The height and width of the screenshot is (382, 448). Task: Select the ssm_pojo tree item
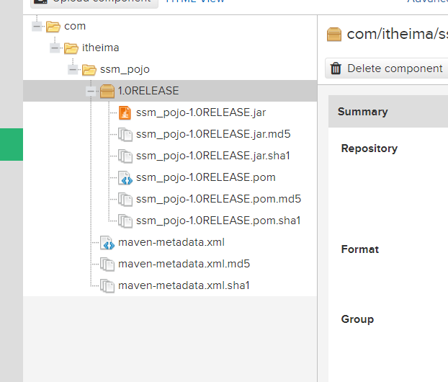click(x=125, y=69)
